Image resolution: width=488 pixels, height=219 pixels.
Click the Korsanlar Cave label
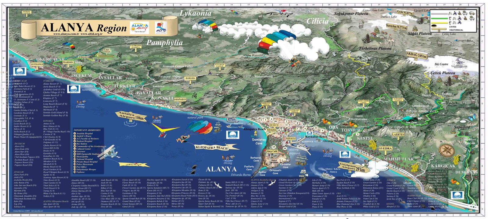(285, 166)
